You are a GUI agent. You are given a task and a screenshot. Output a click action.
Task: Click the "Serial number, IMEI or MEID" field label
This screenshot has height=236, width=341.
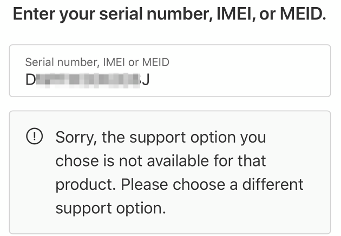click(x=97, y=62)
